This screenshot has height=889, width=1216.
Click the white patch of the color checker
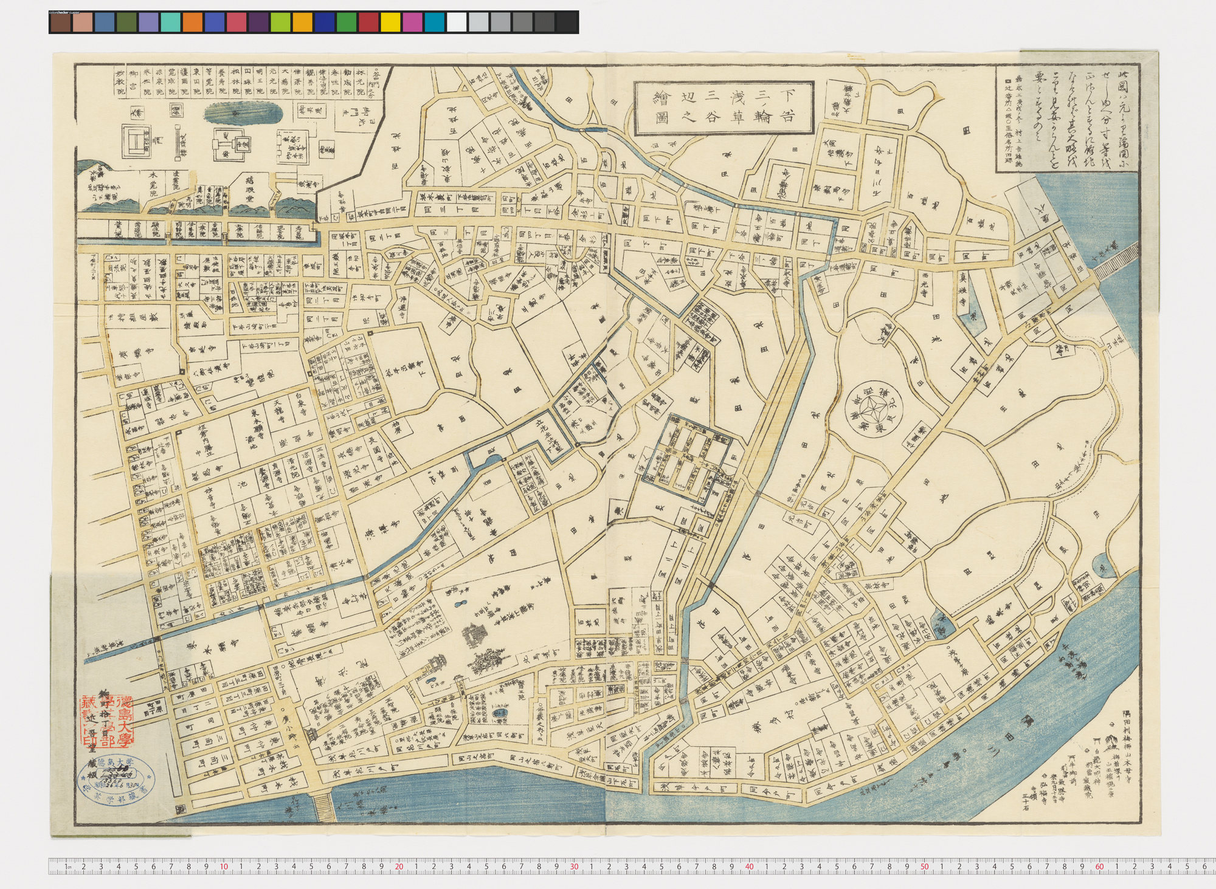click(x=456, y=22)
